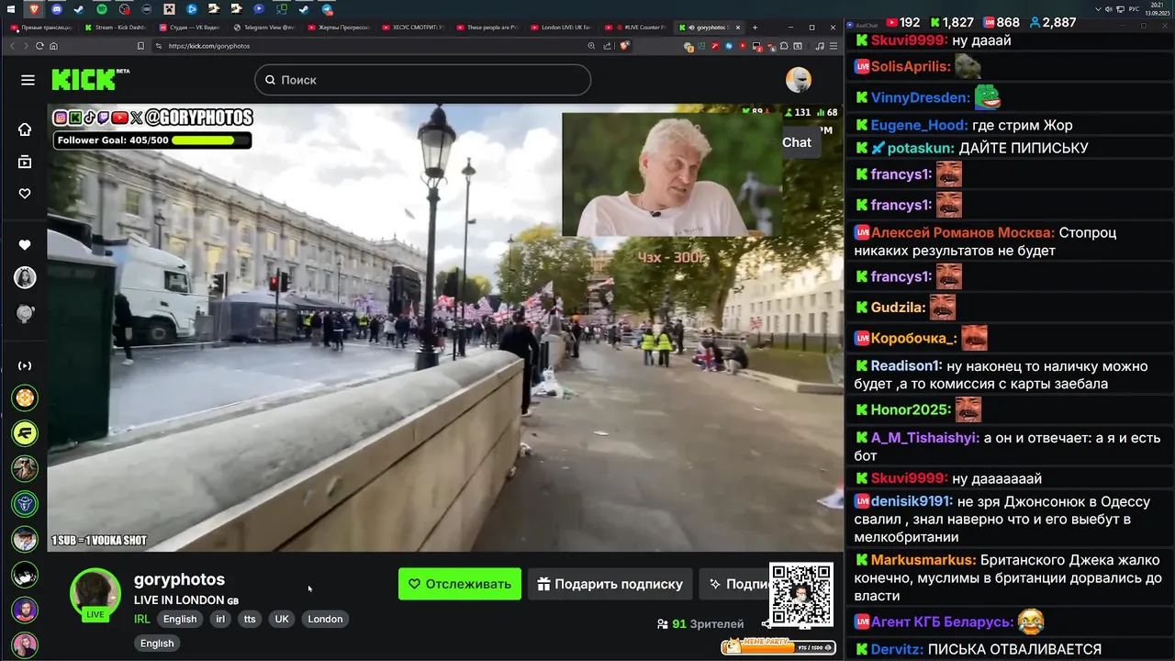Viewport: 1175px width, 661px height.
Task: Click the QR code overlay
Action: 800,594
